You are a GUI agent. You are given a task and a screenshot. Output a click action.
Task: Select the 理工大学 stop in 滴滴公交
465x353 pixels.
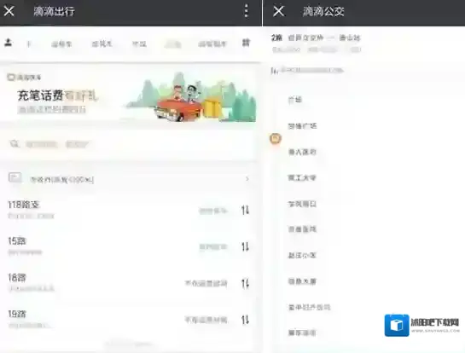point(302,178)
